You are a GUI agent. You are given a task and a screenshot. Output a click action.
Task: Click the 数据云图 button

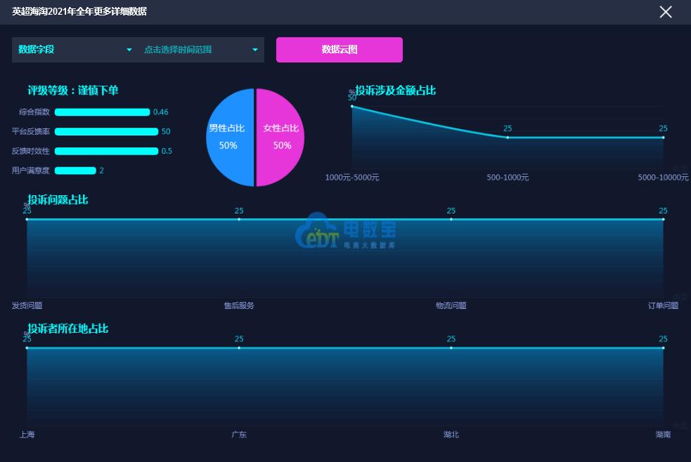340,50
